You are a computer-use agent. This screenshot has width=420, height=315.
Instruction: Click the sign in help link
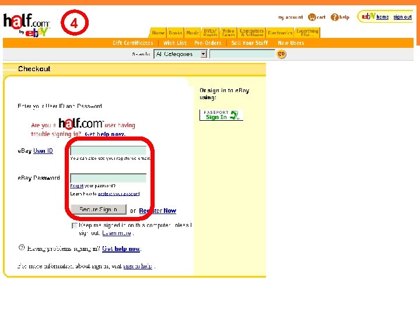coord(138,266)
